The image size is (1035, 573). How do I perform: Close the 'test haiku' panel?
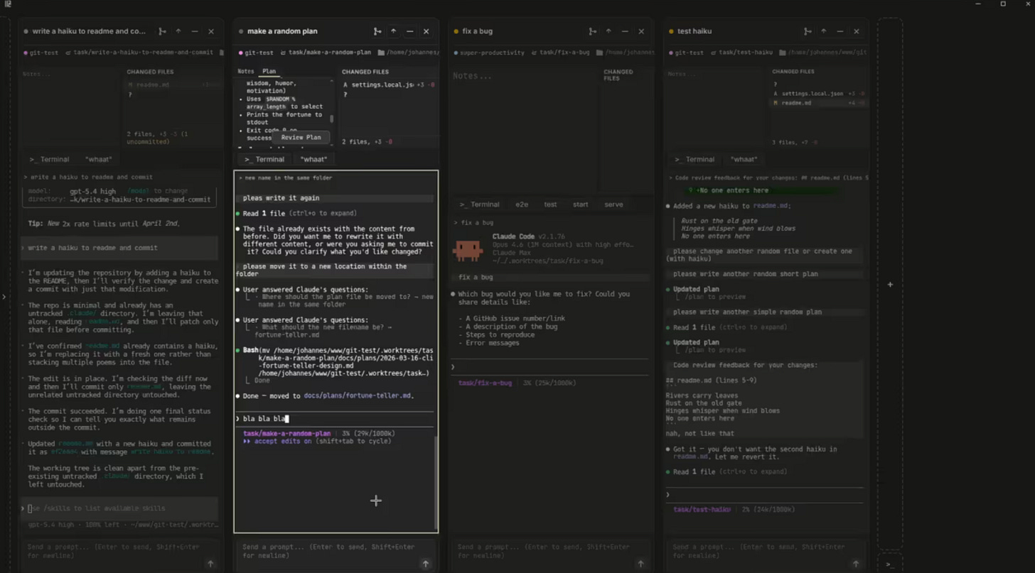click(x=857, y=31)
